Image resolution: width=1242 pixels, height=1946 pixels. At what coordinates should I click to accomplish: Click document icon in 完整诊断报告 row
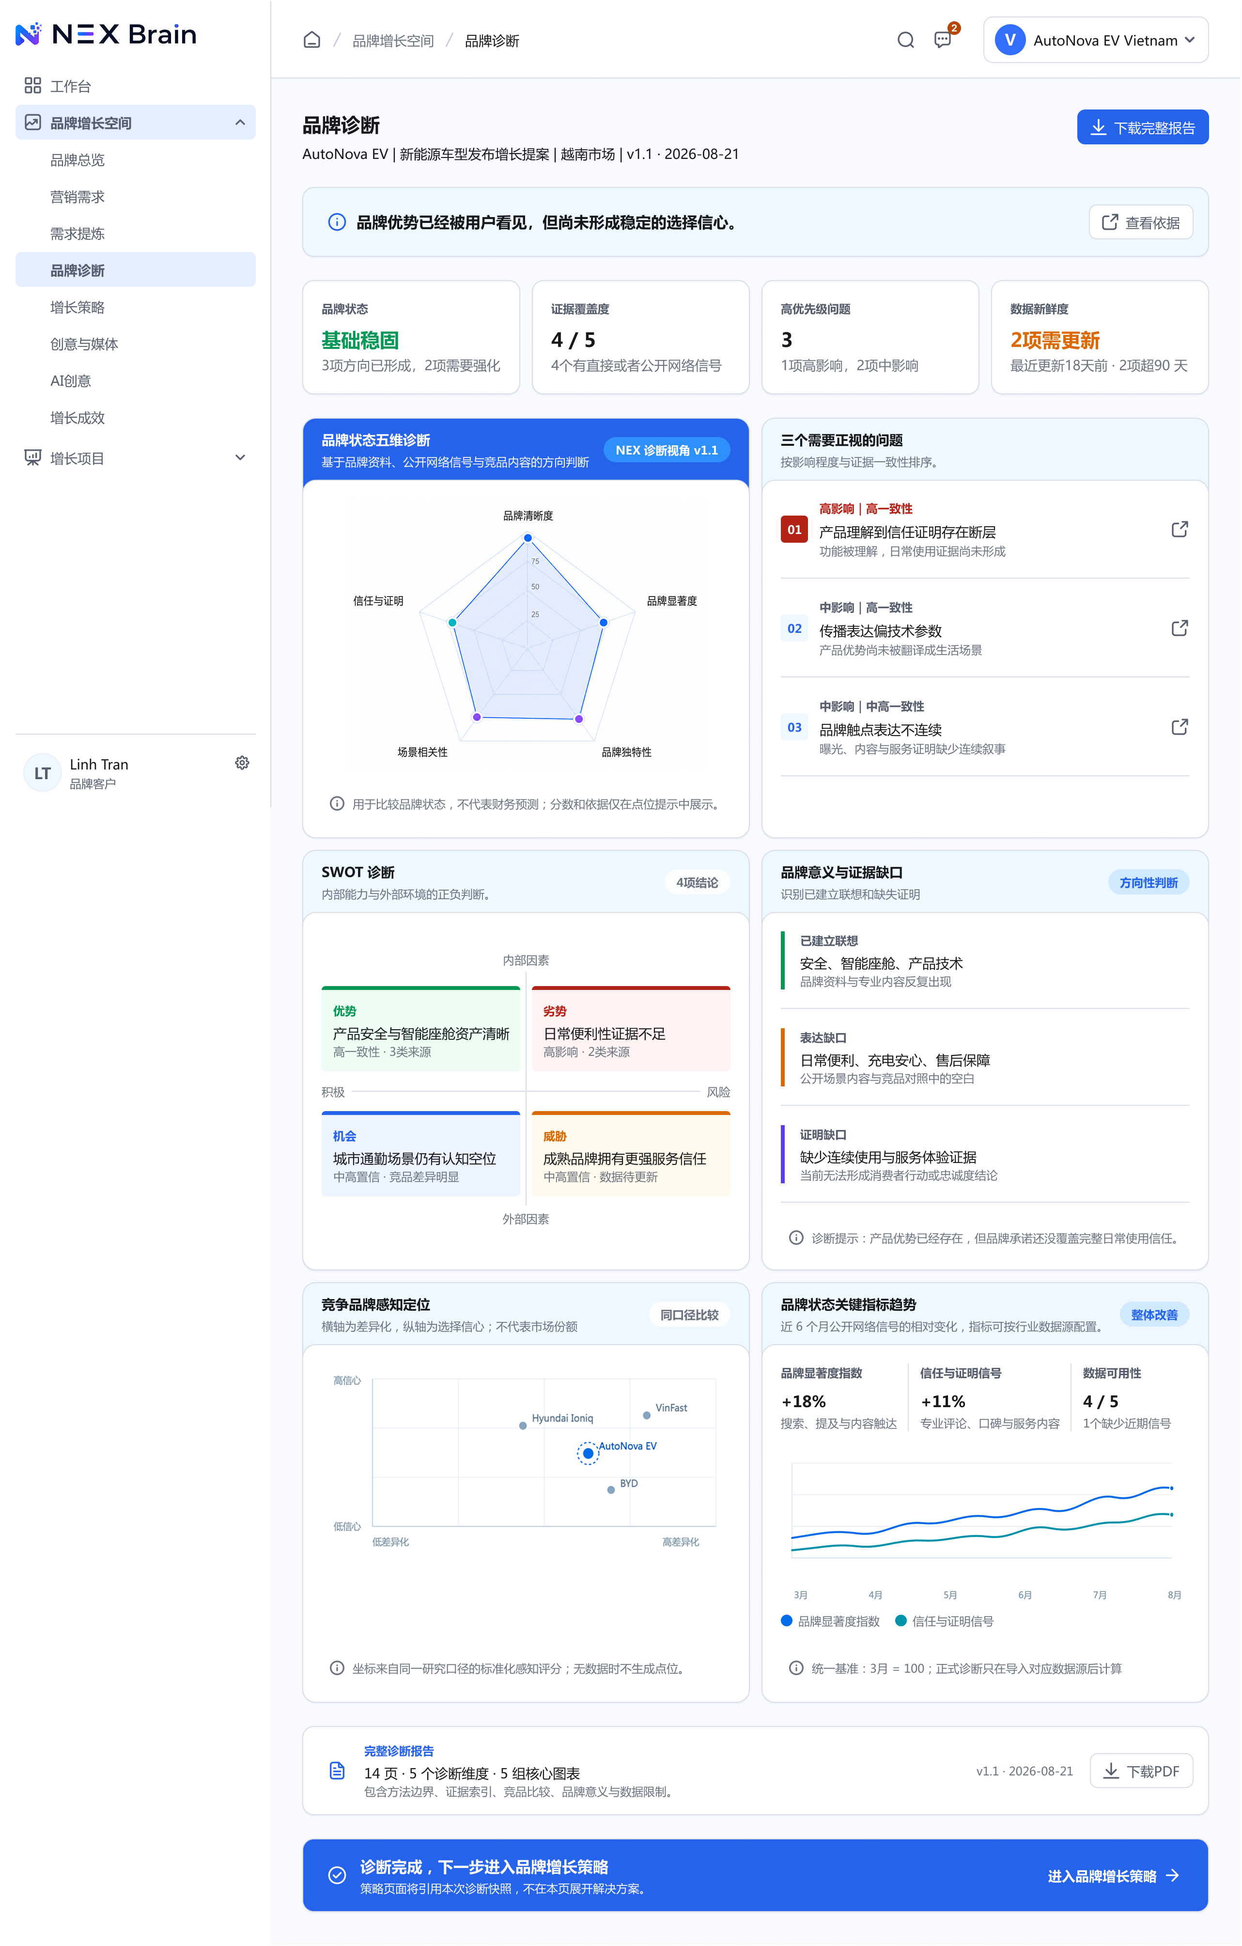point(337,1771)
